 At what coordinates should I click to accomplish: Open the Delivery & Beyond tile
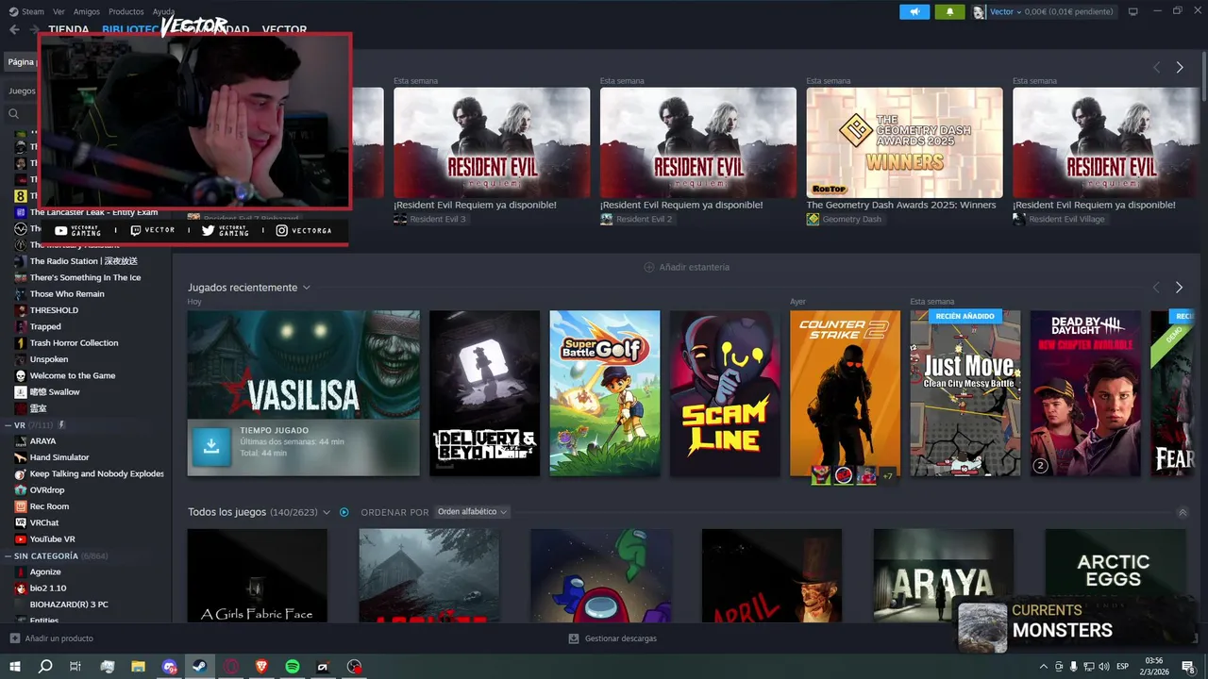(484, 393)
